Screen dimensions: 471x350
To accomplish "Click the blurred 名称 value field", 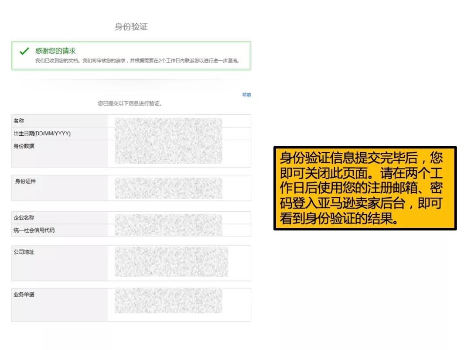I will click(x=168, y=121).
